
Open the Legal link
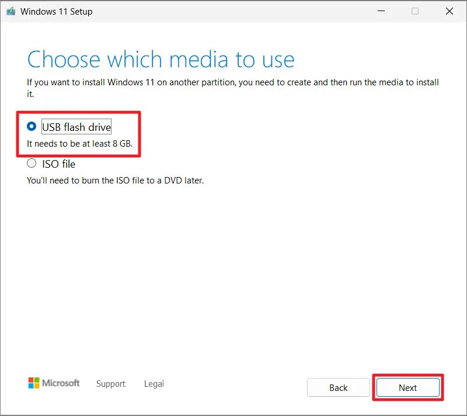pos(154,384)
